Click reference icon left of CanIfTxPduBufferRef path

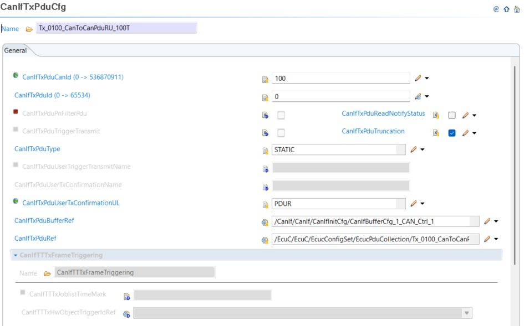pyautogui.click(x=265, y=222)
